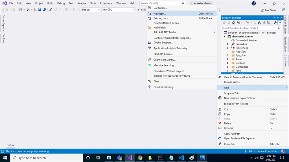Select Client-Side Library... entry
Screen dimensions: 289x162
pyautogui.click(x=181, y=60)
